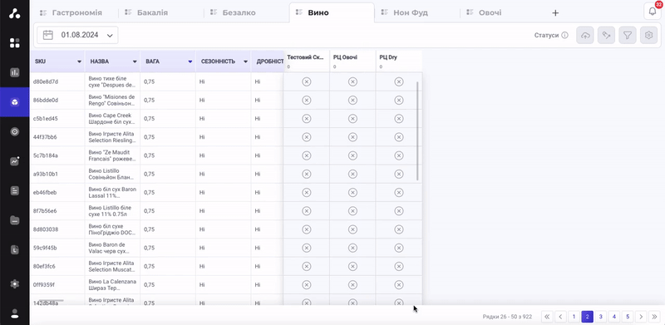665x325 pixels.
Task: Click the info icon next to Статуси
Action: pyautogui.click(x=564, y=36)
